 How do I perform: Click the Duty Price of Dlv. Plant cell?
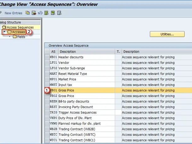(87, 118)
